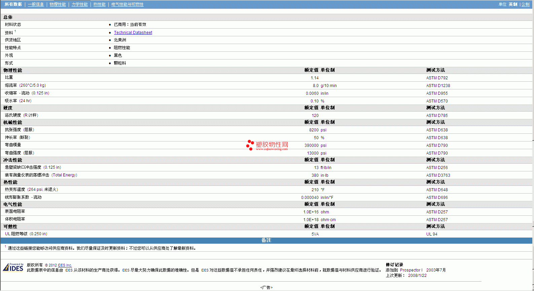
Task: Click the 修订记录 revision heading
Action: coord(394,265)
